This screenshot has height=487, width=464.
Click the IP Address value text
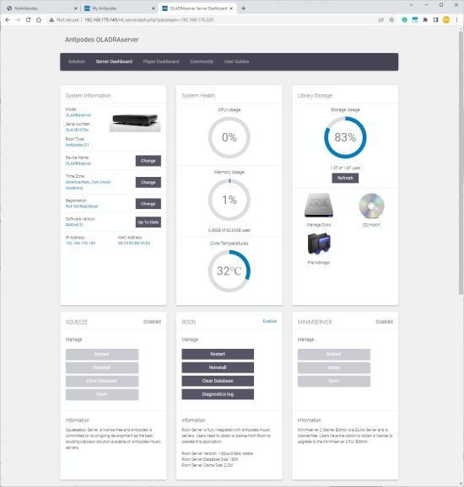pos(80,243)
